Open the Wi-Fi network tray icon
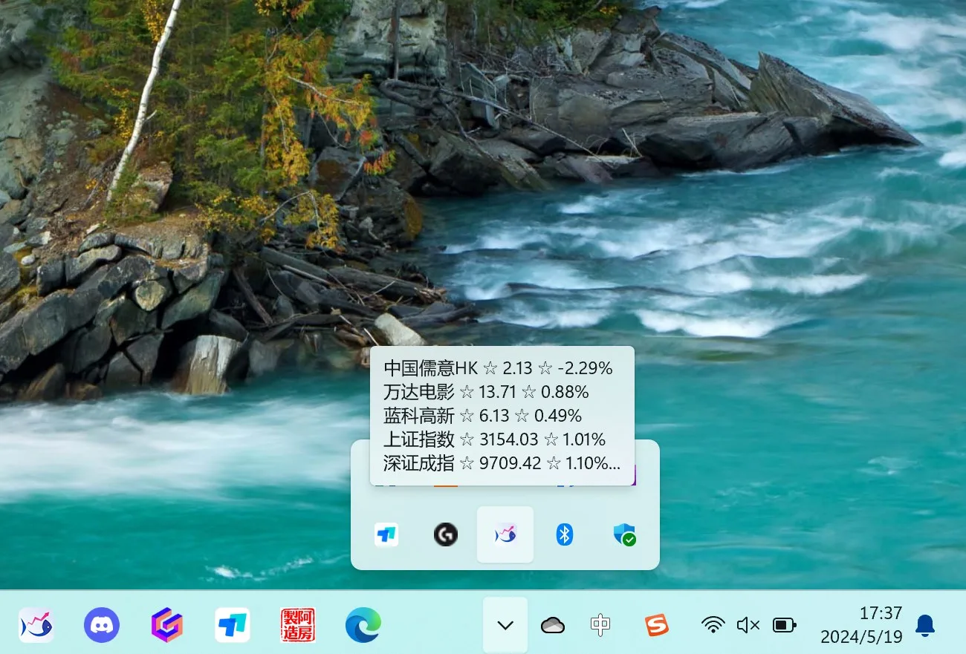The height and width of the screenshot is (654, 966). coord(713,625)
